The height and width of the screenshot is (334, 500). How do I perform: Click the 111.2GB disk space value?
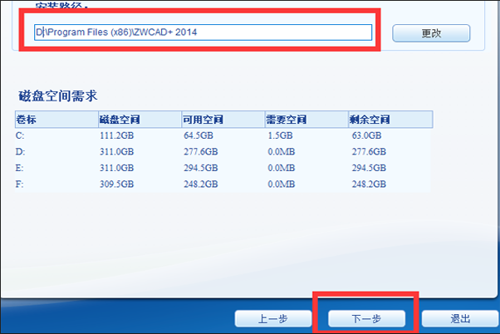117,135
